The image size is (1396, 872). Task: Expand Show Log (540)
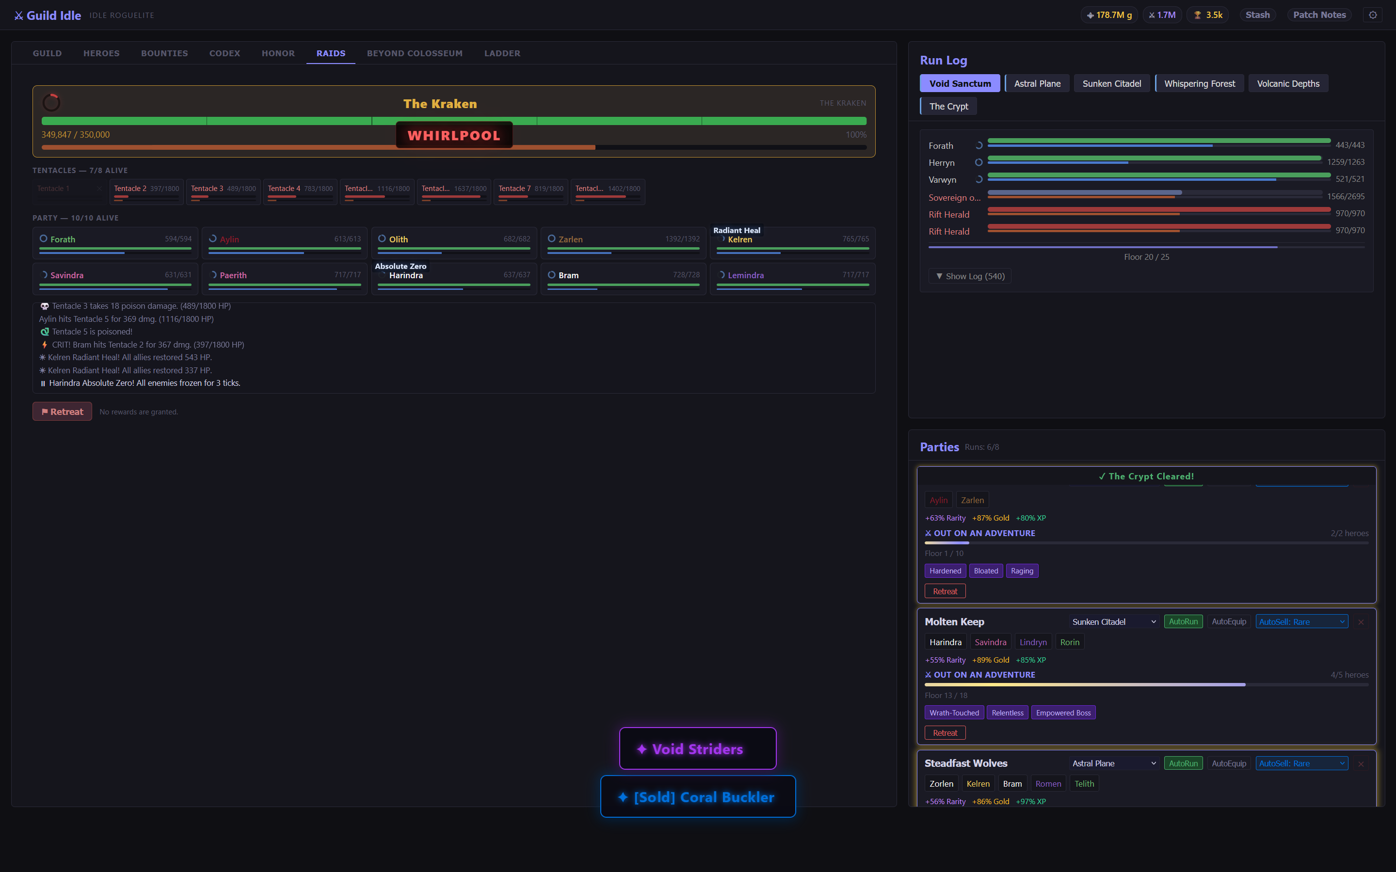[970, 276]
